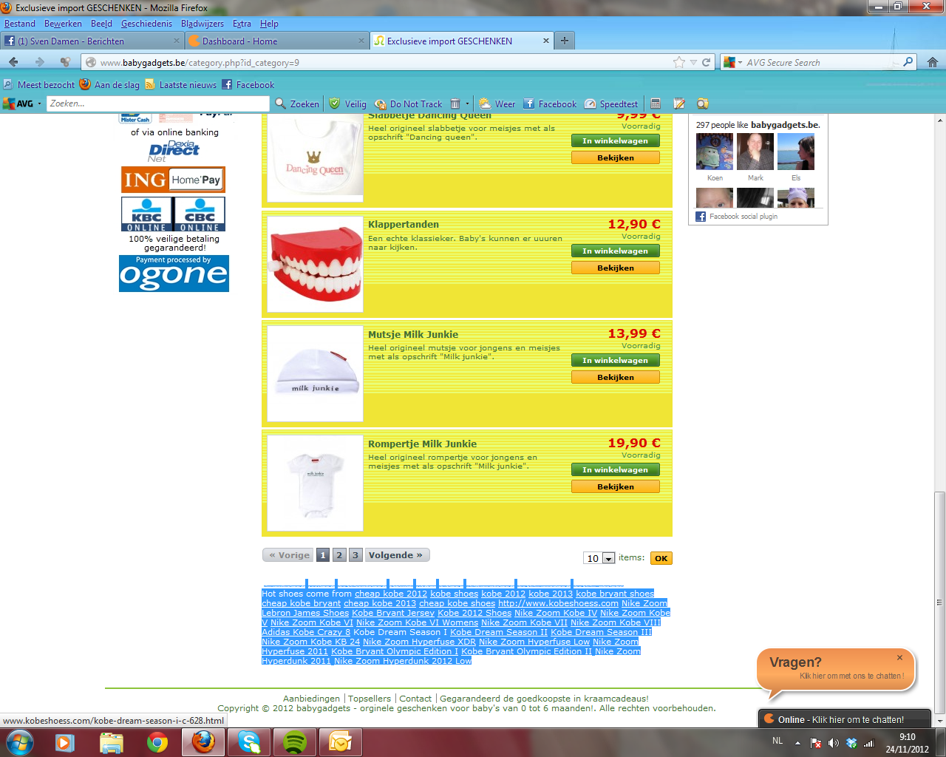Image resolution: width=946 pixels, height=757 pixels.
Task: Click the AVG toolbar calculator icon
Action: click(656, 104)
